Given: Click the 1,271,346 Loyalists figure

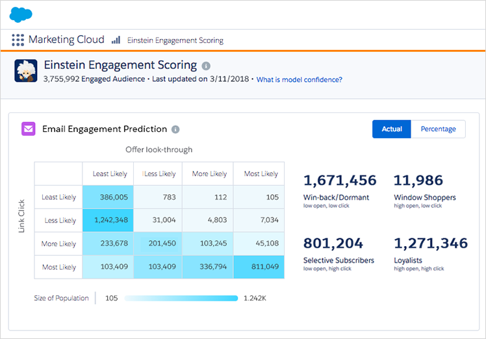Looking at the screenshot, I should 431,244.
